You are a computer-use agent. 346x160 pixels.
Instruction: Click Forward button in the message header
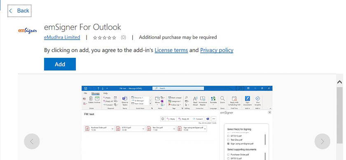197,119
